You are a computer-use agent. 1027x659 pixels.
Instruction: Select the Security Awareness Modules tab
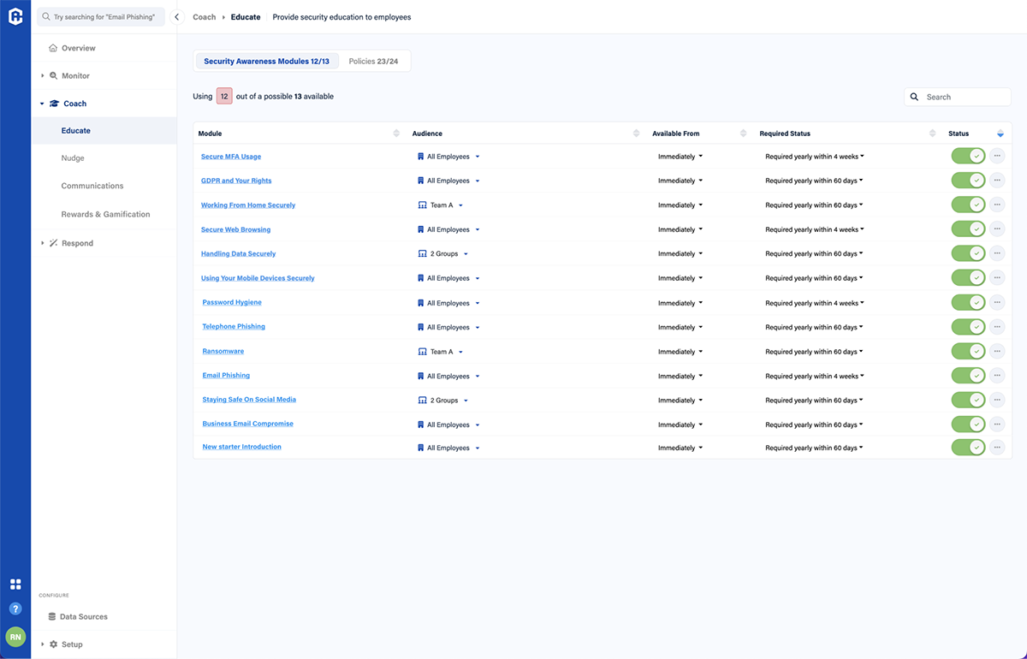click(266, 61)
